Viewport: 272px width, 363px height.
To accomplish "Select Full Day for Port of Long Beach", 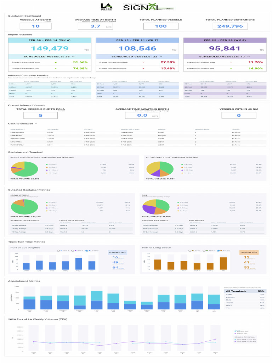I will (x=218, y=251).
